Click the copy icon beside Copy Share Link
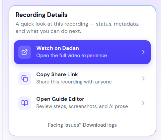This screenshot has height=140, width=161. [x=25, y=78]
